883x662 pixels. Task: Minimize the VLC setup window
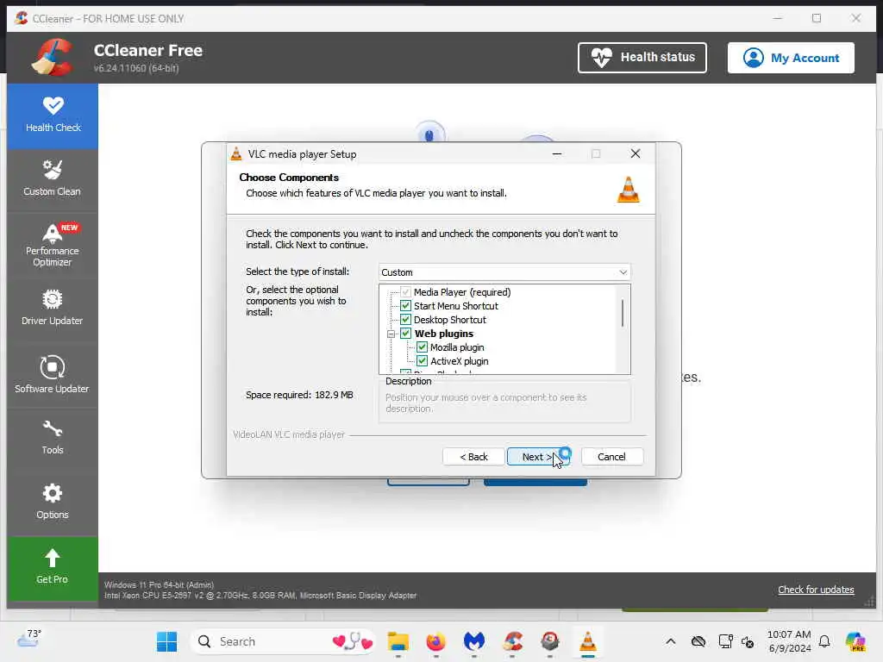(x=557, y=153)
